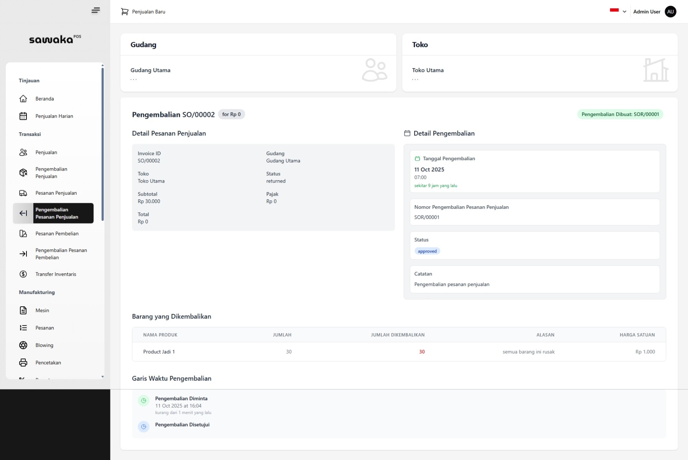
Task: Click the AU avatar circle
Action: [670, 11]
